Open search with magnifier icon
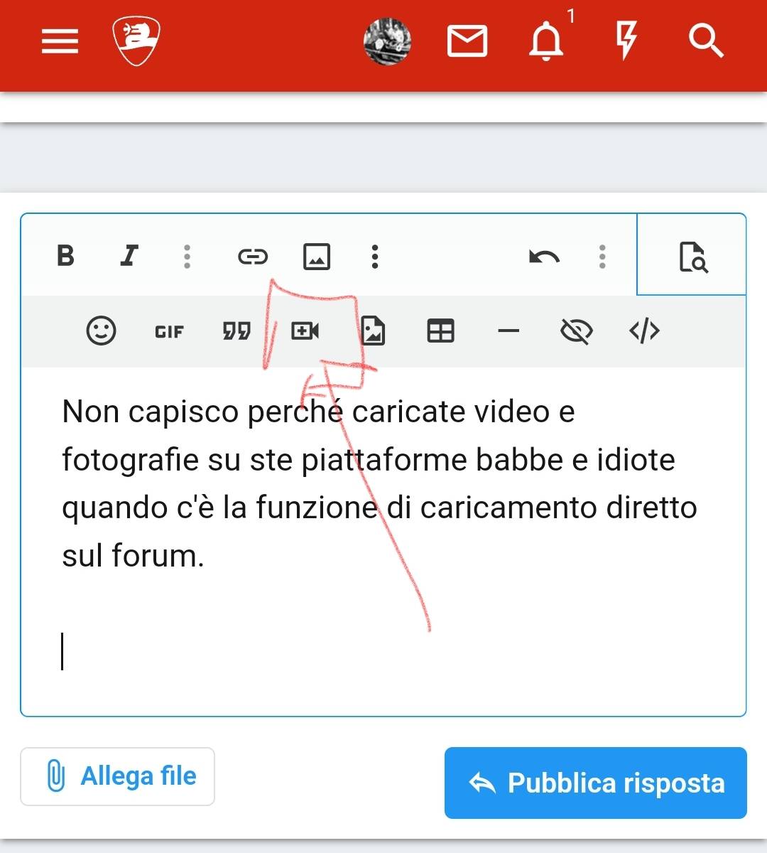This screenshot has height=853, width=767. (x=705, y=41)
